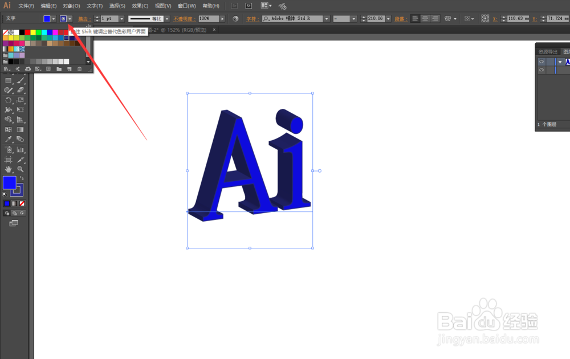Viewport: 570px width, 359px height.
Task: Select the Gradient tool
Action: [21, 129]
